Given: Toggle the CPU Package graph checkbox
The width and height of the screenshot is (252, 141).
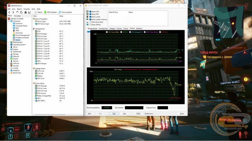Looking at the screenshot, I should [130, 32].
